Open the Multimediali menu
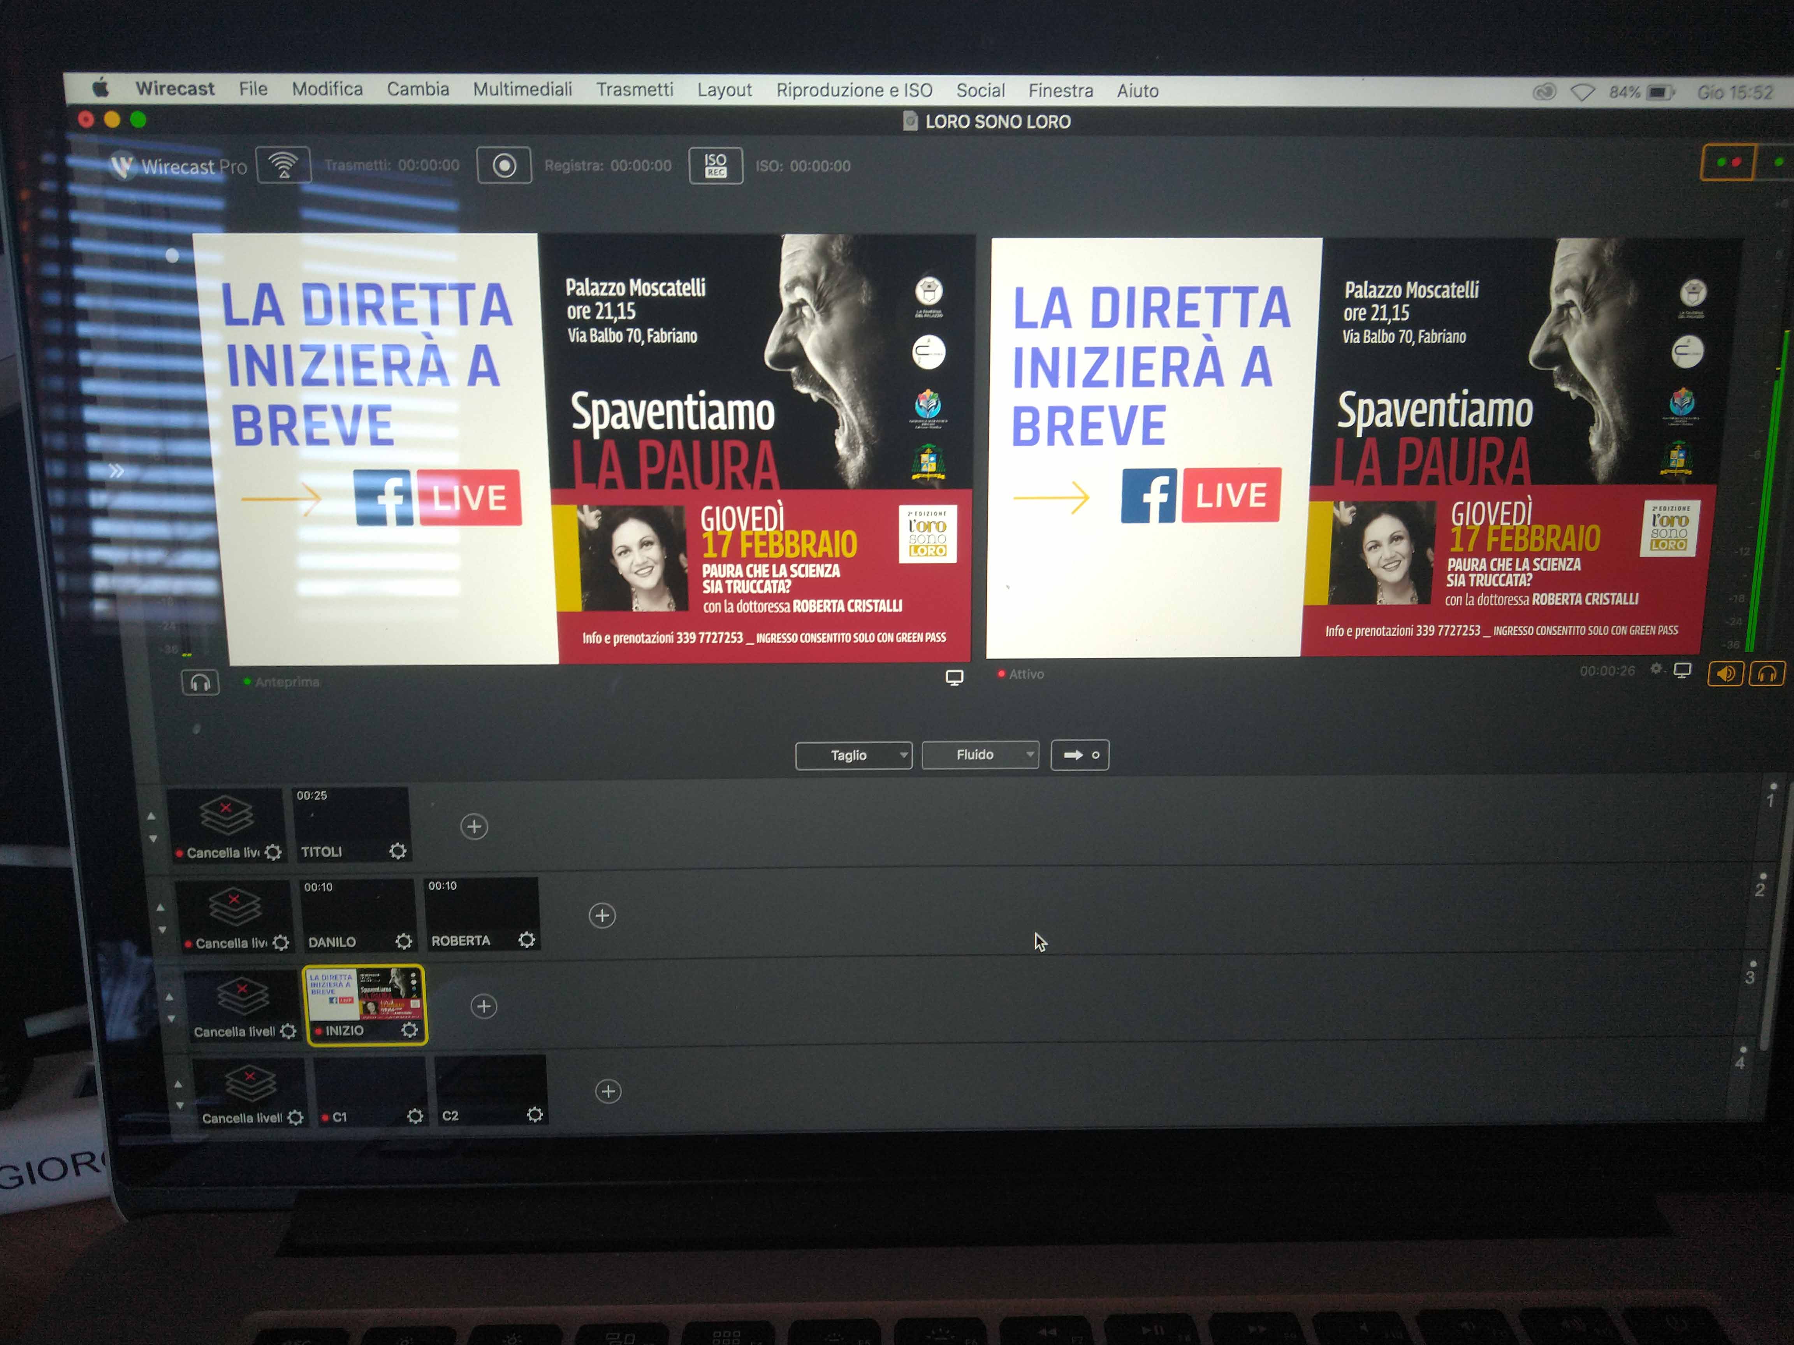Image resolution: width=1794 pixels, height=1345 pixels. (x=522, y=89)
